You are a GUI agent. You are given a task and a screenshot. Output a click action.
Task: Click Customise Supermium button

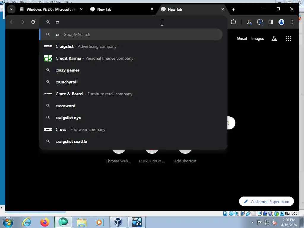(266, 202)
